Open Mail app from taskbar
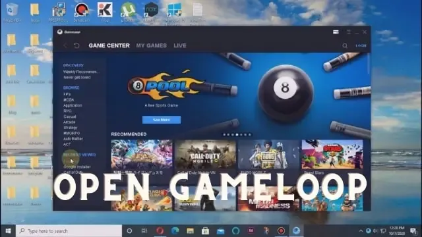The image size is (422, 237). click(220, 231)
